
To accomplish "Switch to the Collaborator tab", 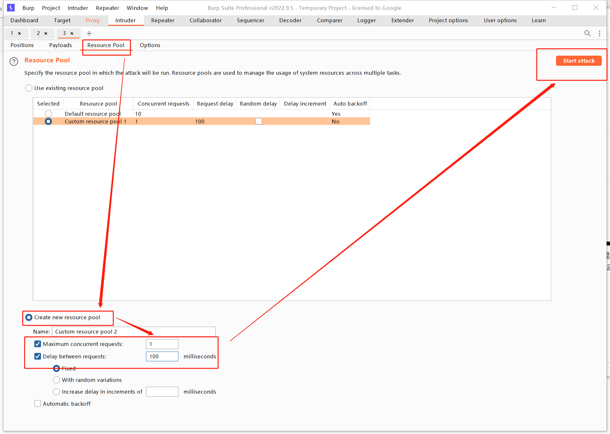I will coord(206,20).
